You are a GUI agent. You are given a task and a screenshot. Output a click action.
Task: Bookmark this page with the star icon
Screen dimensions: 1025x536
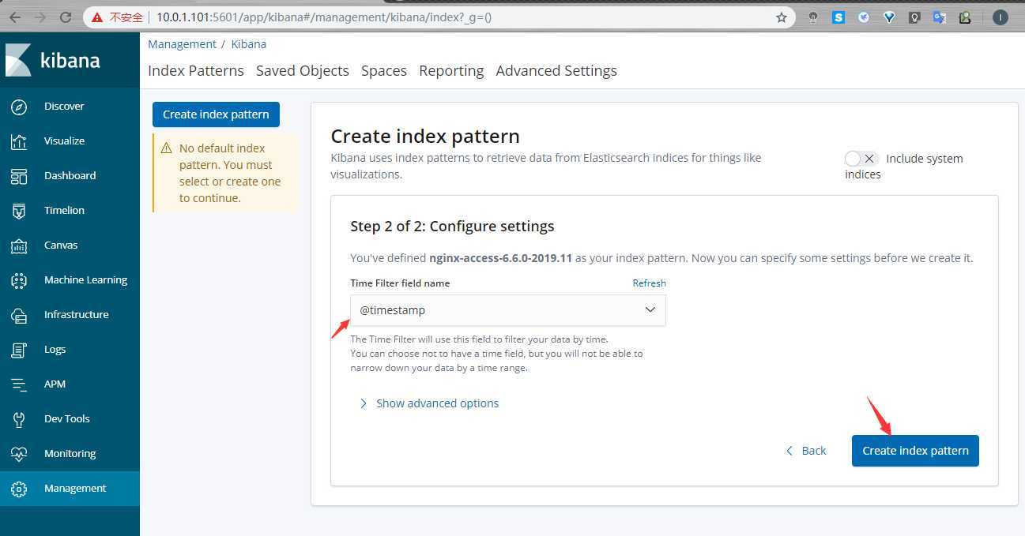click(x=782, y=17)
